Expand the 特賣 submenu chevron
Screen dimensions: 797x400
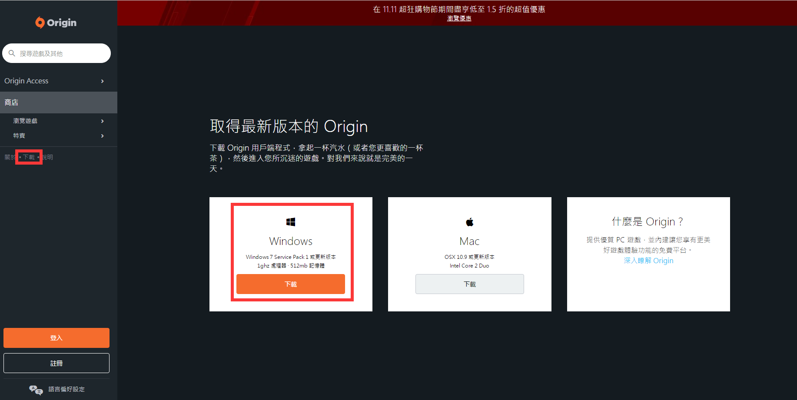tap(103, 136)
